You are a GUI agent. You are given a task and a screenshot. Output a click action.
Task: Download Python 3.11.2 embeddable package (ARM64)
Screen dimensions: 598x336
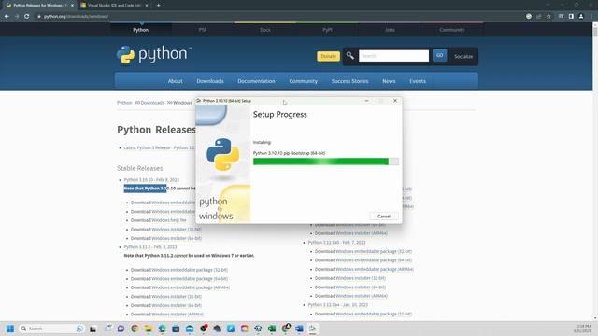191,287
